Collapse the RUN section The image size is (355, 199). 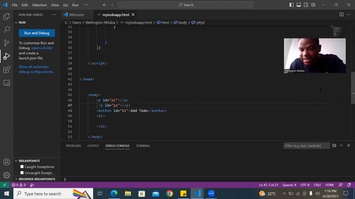tap(16, 23)
